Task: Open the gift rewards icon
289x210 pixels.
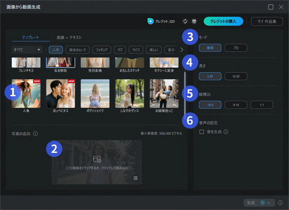Action: pyautogui.click(x=194, y=21)
